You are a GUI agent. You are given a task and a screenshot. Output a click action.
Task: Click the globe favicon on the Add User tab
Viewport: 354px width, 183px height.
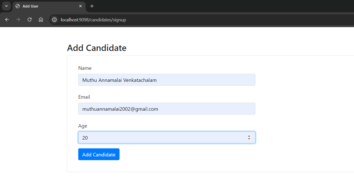[18, 6]
